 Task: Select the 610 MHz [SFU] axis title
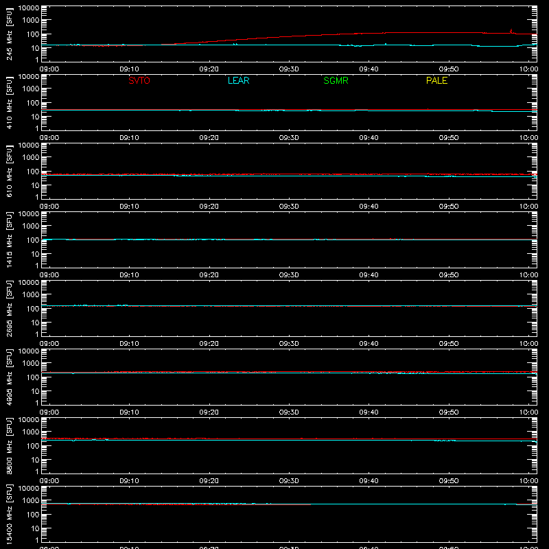point(9,171)
